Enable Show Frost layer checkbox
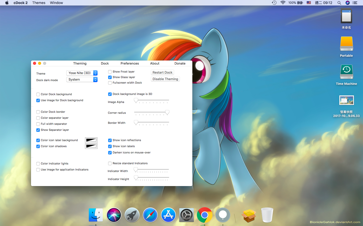This screenshot has height=226, width=363. coord(110,72)
